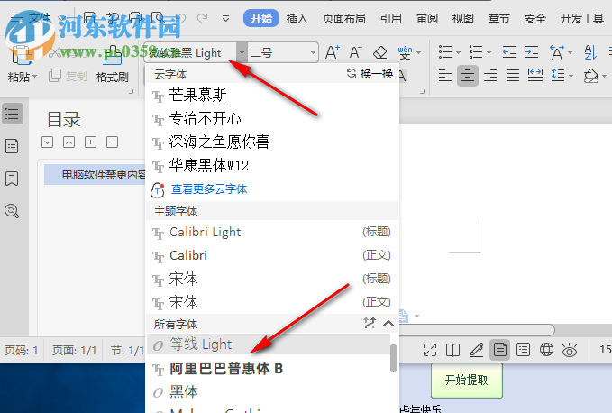Select 黑体 font in list

tap(268, 391)
